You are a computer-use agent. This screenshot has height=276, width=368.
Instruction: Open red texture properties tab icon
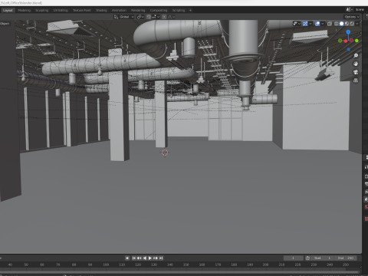[x=366, y=219]
